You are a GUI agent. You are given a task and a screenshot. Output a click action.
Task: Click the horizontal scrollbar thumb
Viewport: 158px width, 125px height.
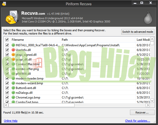click(x=41, y=105)
